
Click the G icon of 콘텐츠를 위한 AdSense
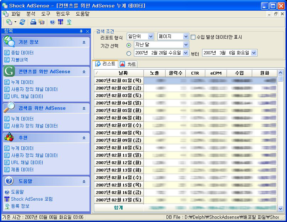9,71
